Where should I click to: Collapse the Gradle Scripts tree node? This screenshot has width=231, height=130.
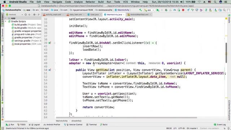(x=6, y=21)
